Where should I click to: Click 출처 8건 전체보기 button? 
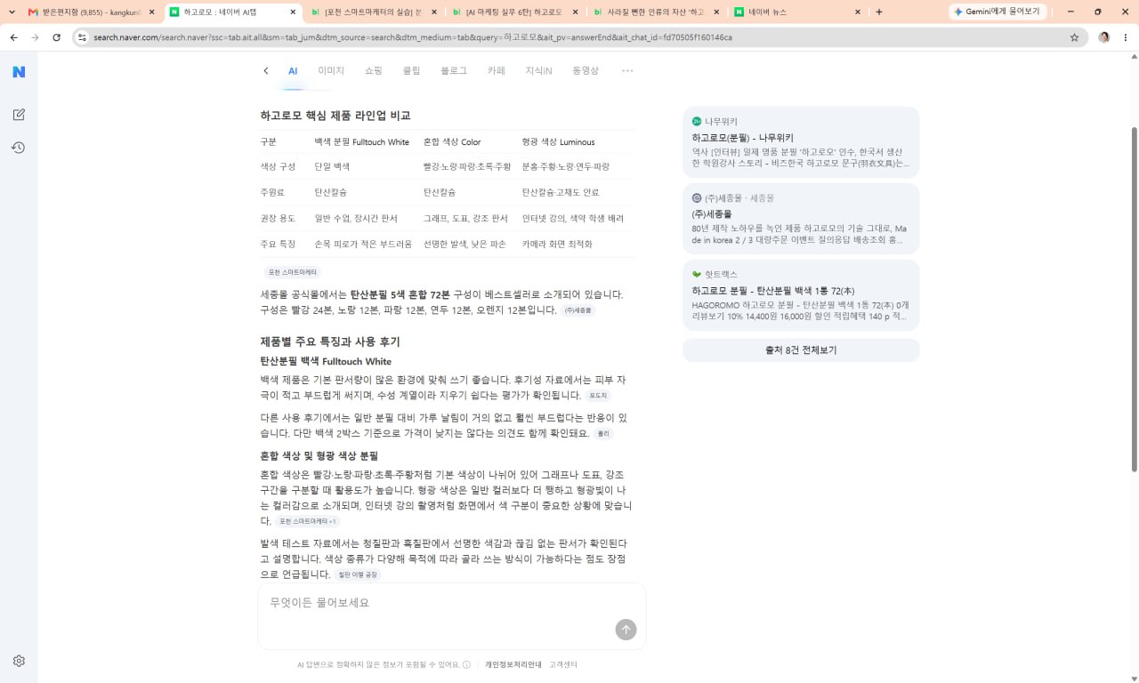coord(801,350)
